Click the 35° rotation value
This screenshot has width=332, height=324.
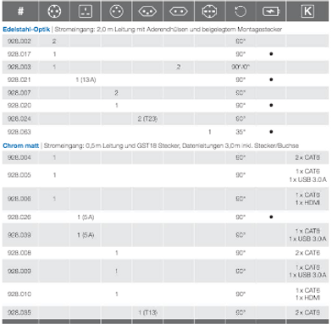(x=241, y=132)
